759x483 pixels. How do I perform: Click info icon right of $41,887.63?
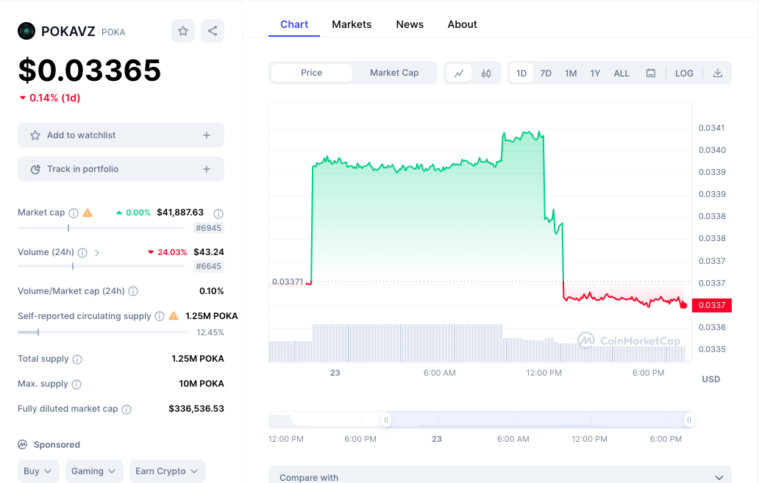click(218, 213)
